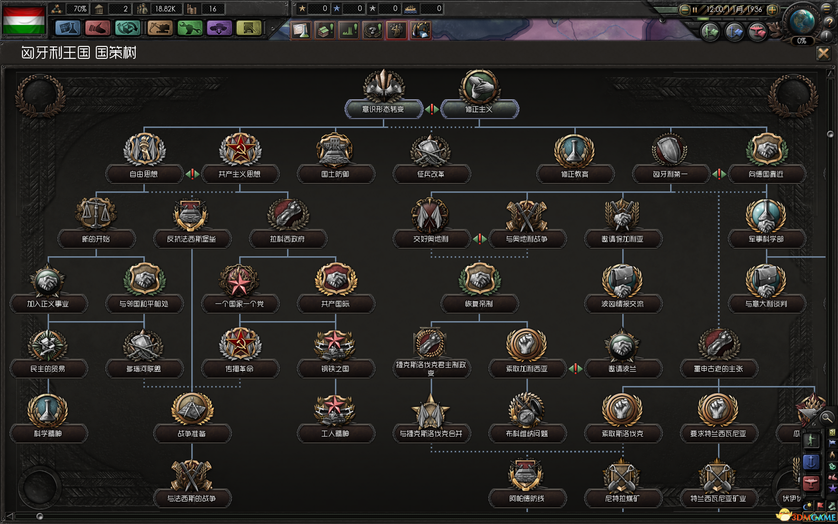Toggle game pause at the date display
This screenshot has width=838, height=524.
click(733, 9)
